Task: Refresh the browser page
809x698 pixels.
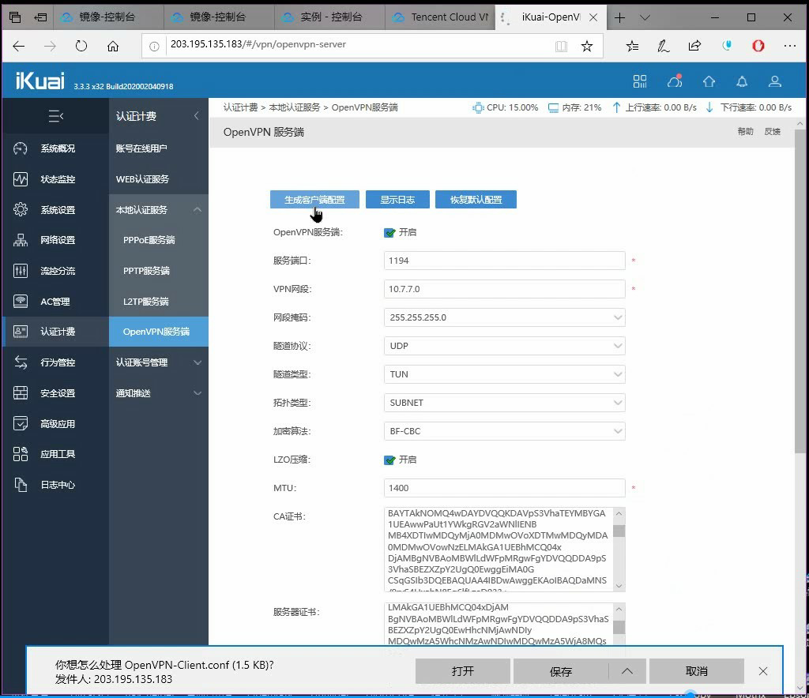Action: coord(81,46)
